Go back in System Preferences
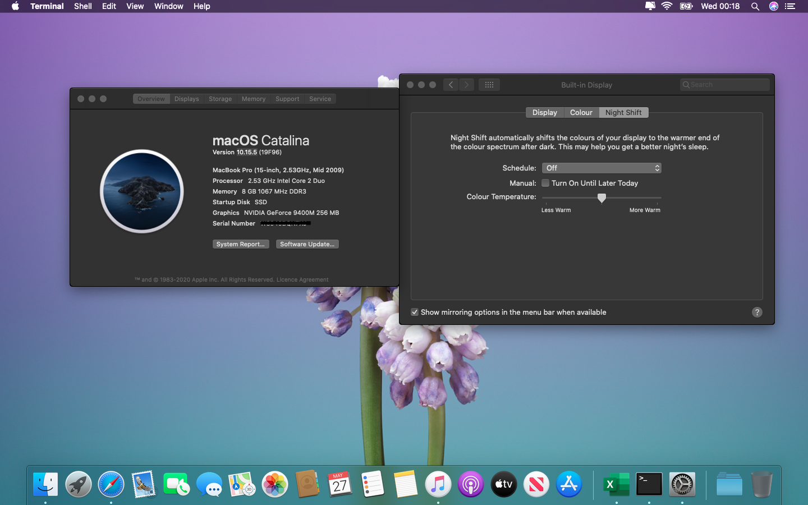The width and height of the screenshot is (808, 505). (451, 85)
